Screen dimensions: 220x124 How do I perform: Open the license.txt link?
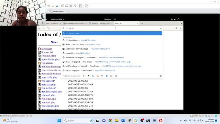tap(47, 52)
